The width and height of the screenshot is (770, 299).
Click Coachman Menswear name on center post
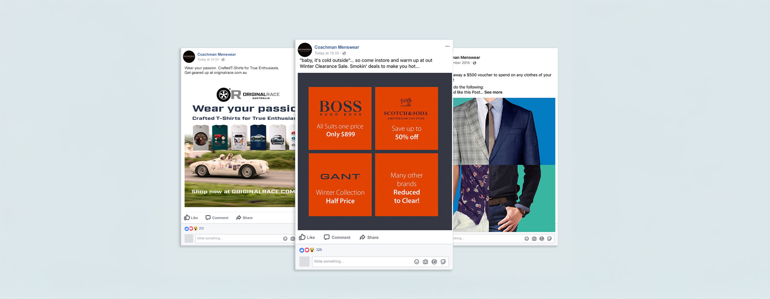click(337, 47)
